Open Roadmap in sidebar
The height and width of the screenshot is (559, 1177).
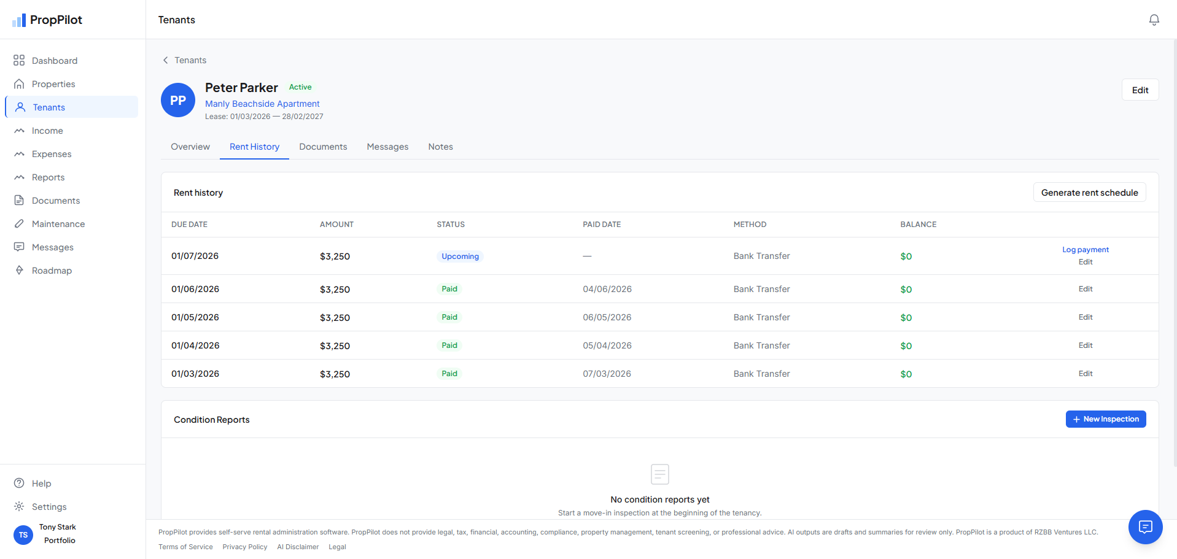[72, 270]
